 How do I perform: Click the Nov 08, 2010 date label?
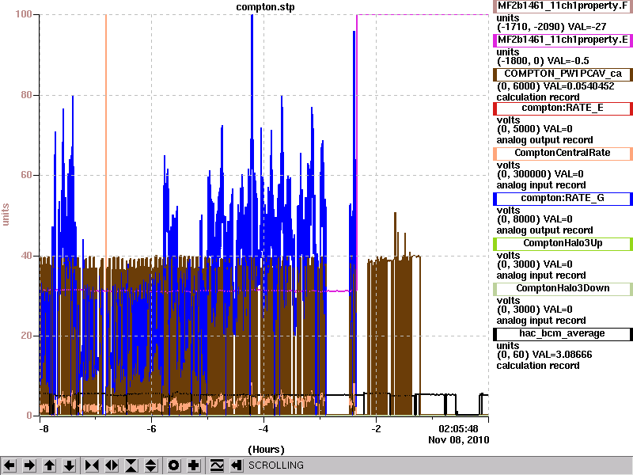(x=459, y=440)
